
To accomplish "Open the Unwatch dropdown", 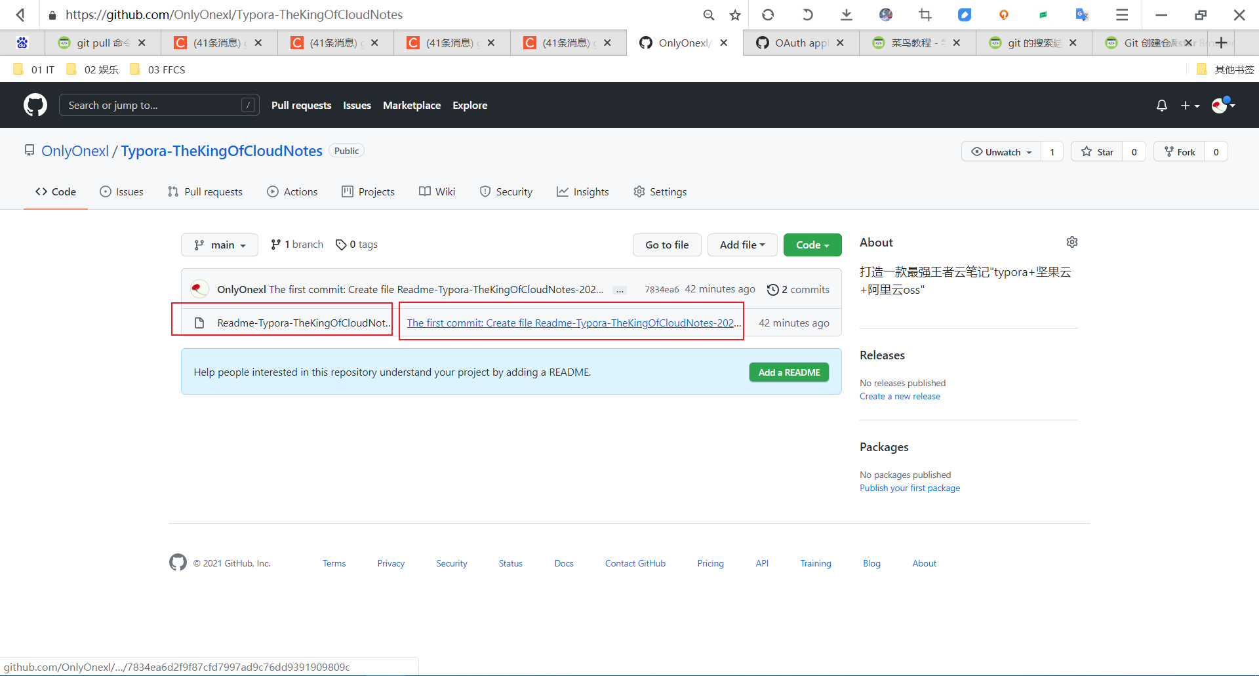I will [x=1001, y=151].
